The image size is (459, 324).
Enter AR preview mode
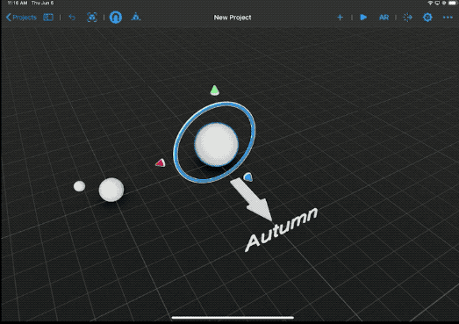[x=384, y=18]
